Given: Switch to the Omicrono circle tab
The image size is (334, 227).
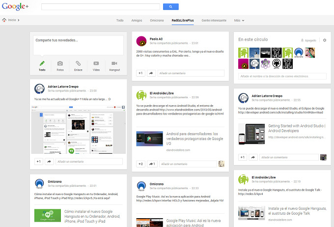Looking at the screenshot, I should coord(157,21).
